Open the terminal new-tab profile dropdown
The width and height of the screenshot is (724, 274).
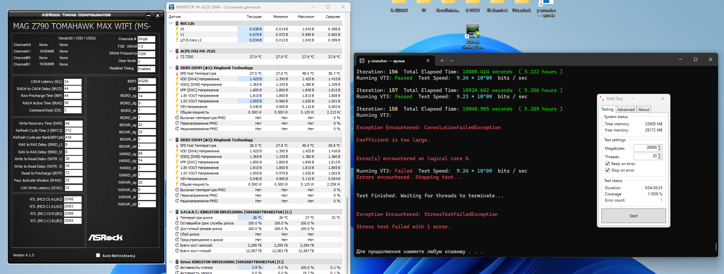click(x=452, y=61)
